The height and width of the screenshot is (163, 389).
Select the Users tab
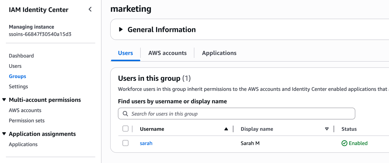pyautogui.click(x=125, y=53)
